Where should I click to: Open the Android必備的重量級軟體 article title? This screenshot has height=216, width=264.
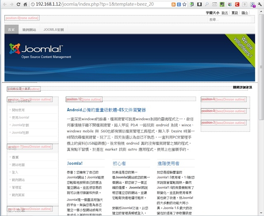(x=106, y=110)
